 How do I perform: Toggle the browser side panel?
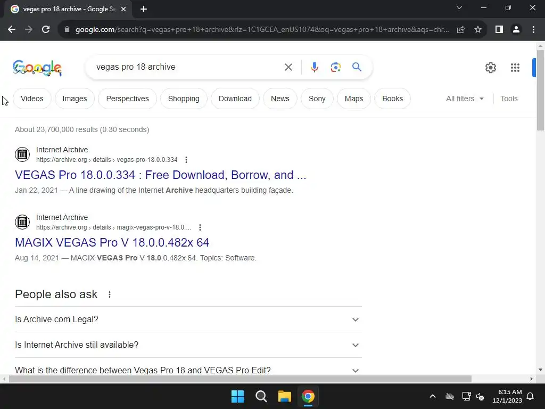click(x=499, y=30)
